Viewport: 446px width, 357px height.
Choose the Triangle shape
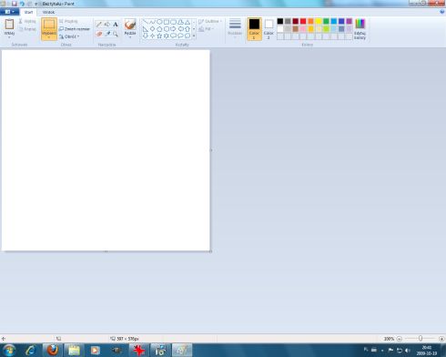188,22
